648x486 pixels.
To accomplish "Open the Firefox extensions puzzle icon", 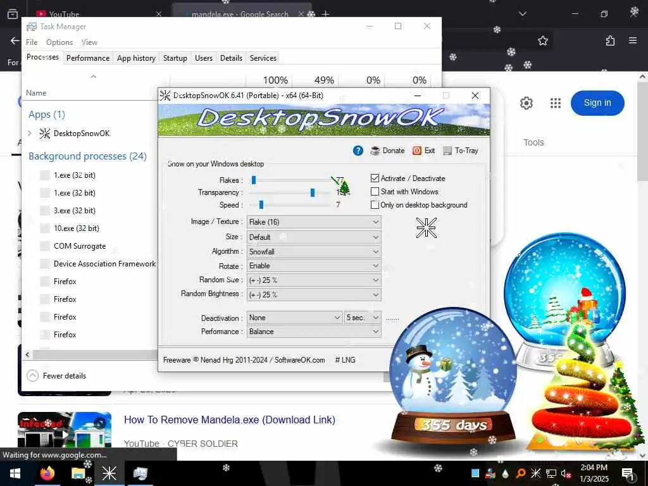I will point(610,40).
